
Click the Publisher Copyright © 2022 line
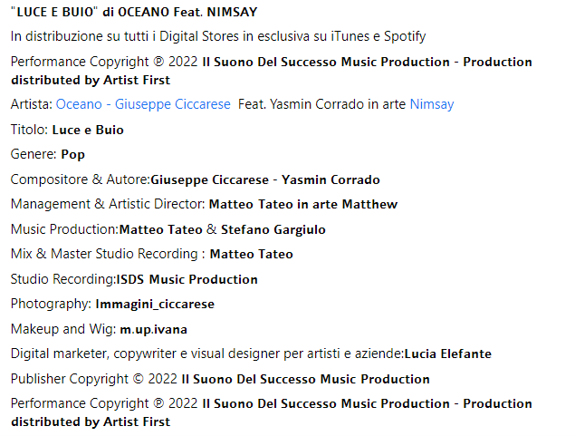(x=220, y=379)
